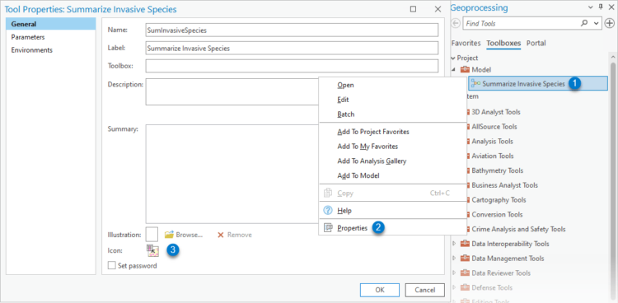Click the OK button

coord(380,290)
